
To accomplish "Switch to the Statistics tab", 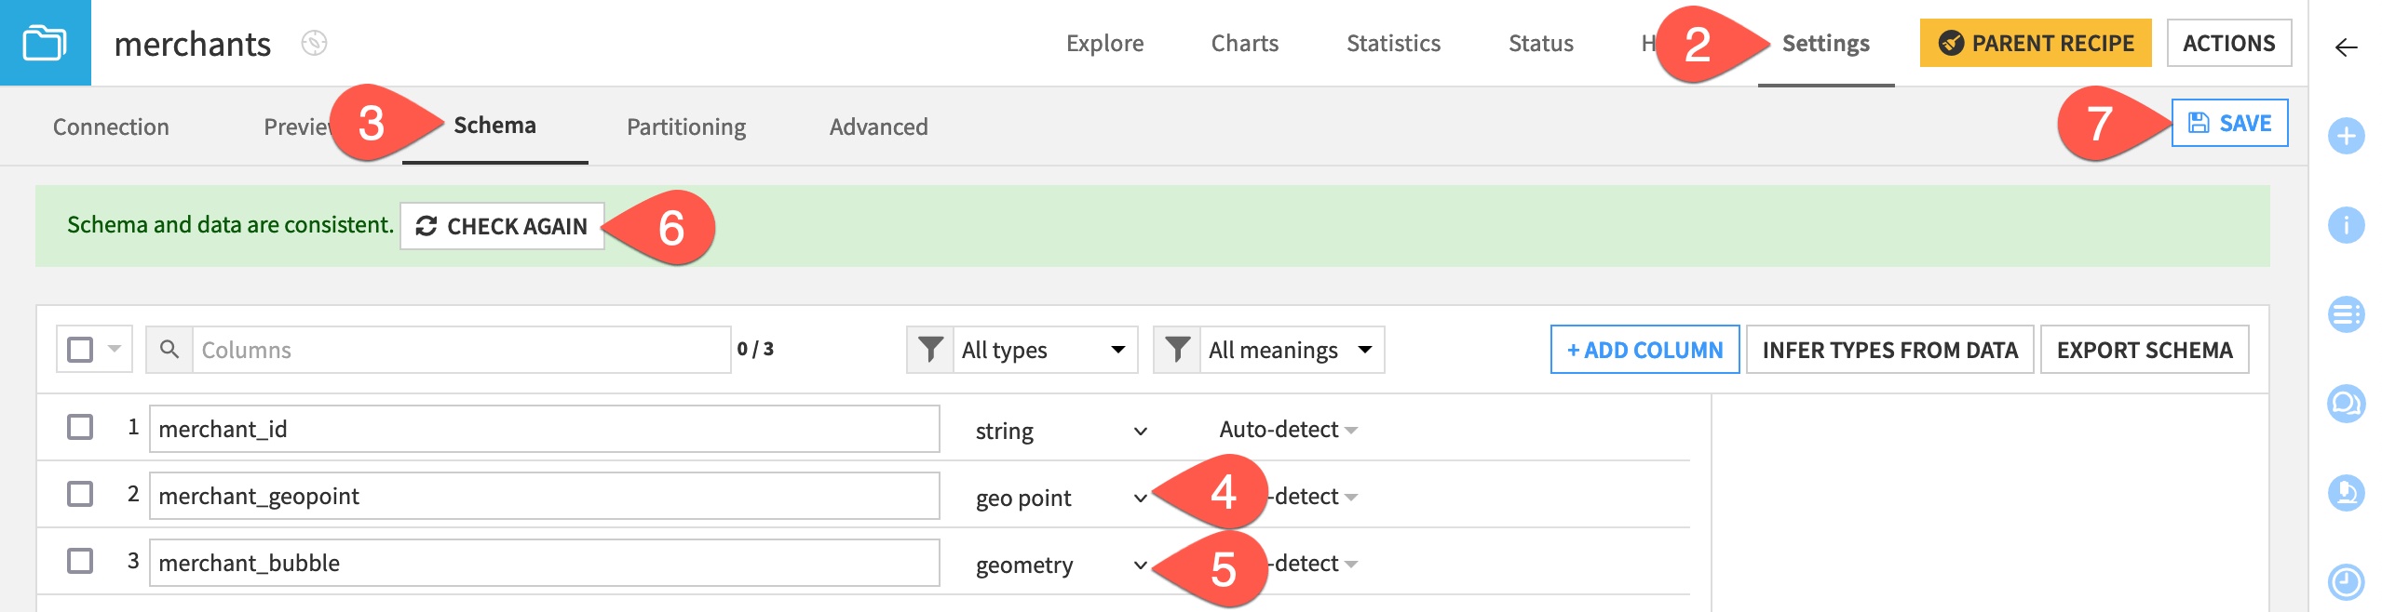I will coord(1393,44).
